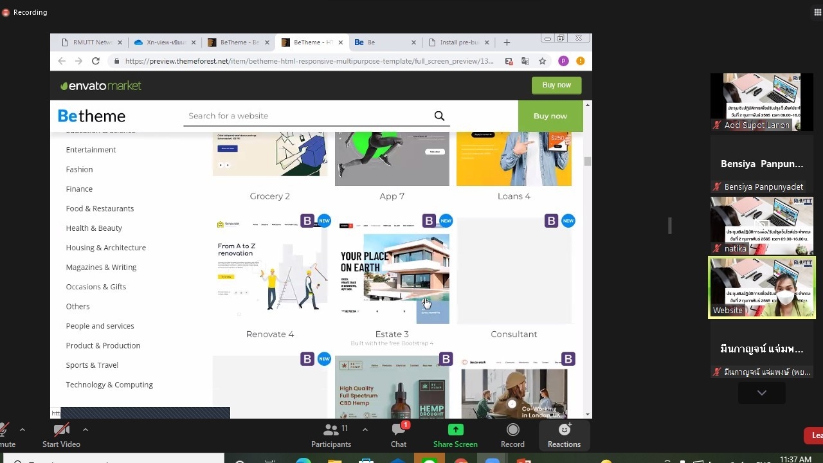Viewport: 823px width, 463px height.
Task: Click the Consultant template title
Action: 514,334
